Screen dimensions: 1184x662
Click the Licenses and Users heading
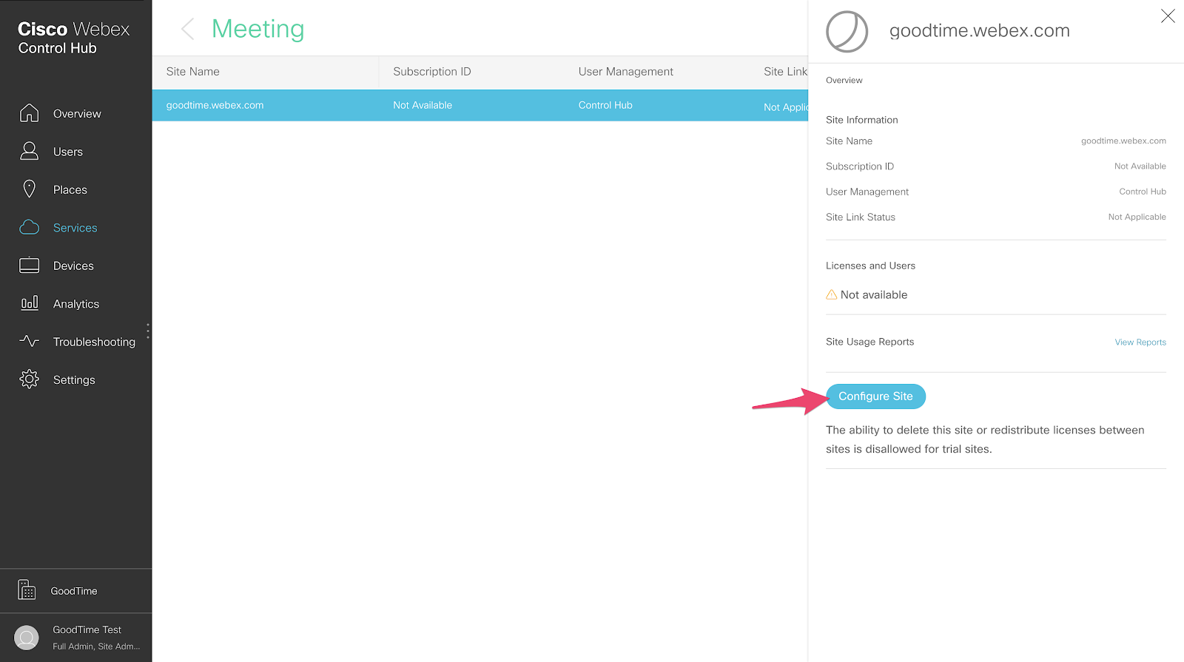(870, 266)
